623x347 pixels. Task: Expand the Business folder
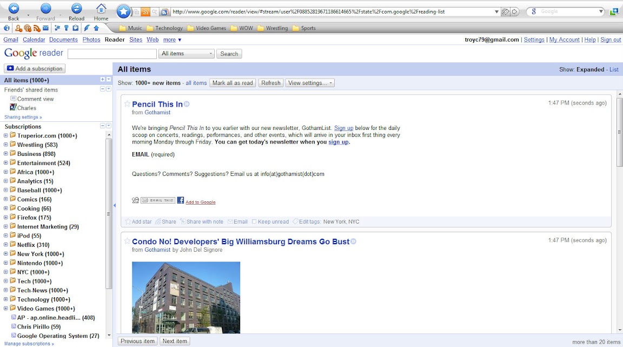tap(6, 154)
